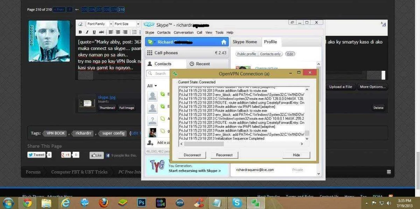Click the Skype contacts Search field
Screen dimensions: 420x209
(159, 74)
